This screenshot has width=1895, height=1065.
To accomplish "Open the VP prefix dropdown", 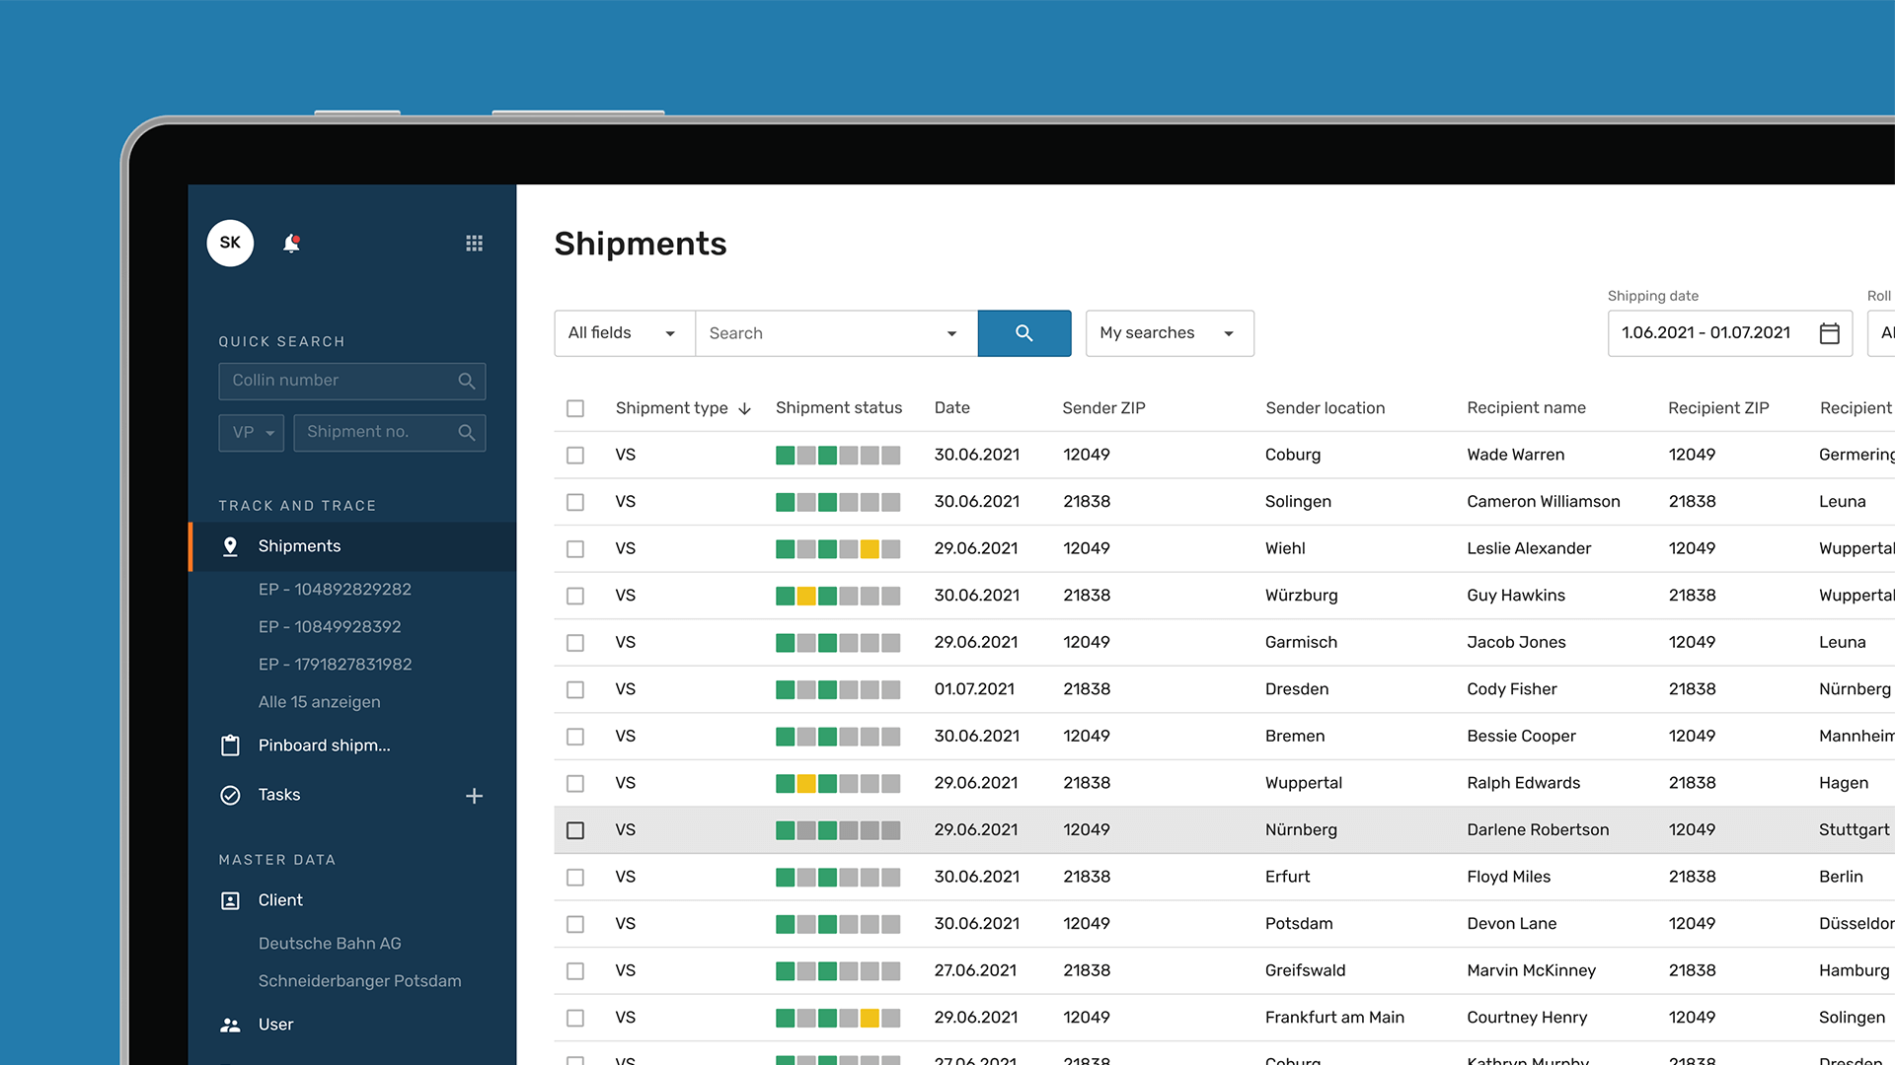I will coord(252,433).
